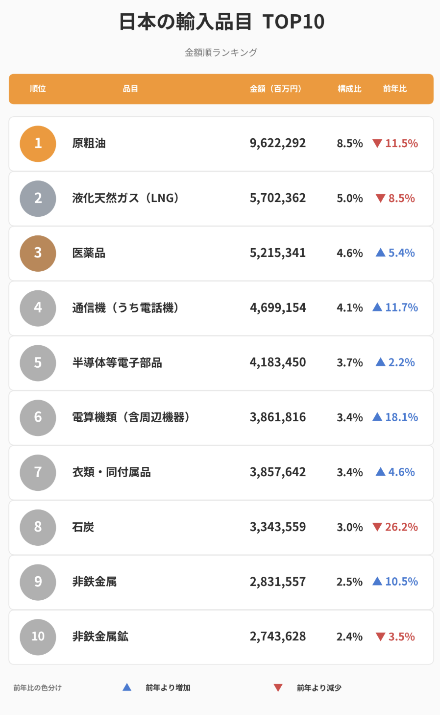This screenshot has width=440, height=715.
Task: Click the gray rank 10 badge
Action: point(38,637)
